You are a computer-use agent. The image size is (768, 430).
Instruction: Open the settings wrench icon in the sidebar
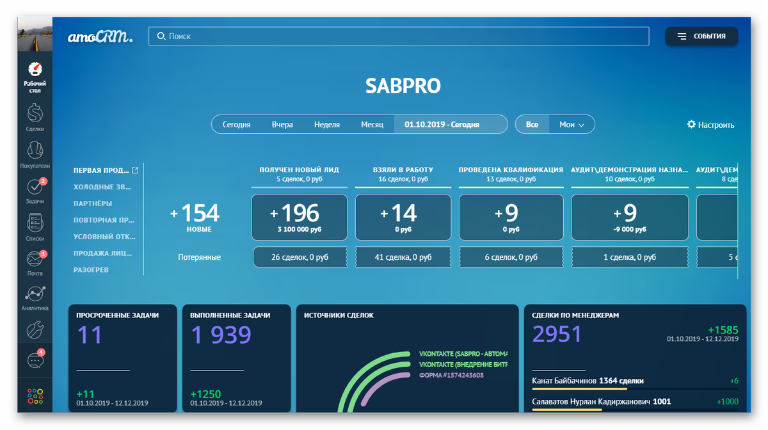point(35,330)
